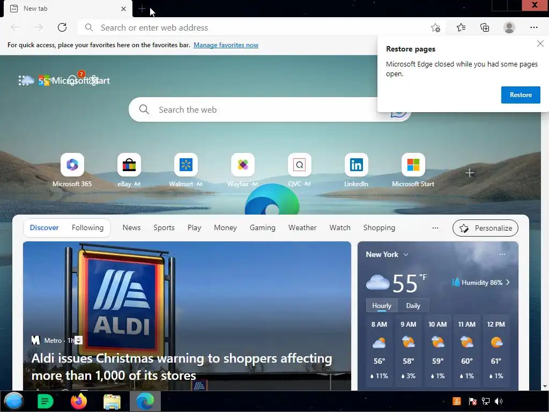This screenshot has height=412, width=549.
Task: Switch weather forecast to Hourly
Action: click(382, 305)
